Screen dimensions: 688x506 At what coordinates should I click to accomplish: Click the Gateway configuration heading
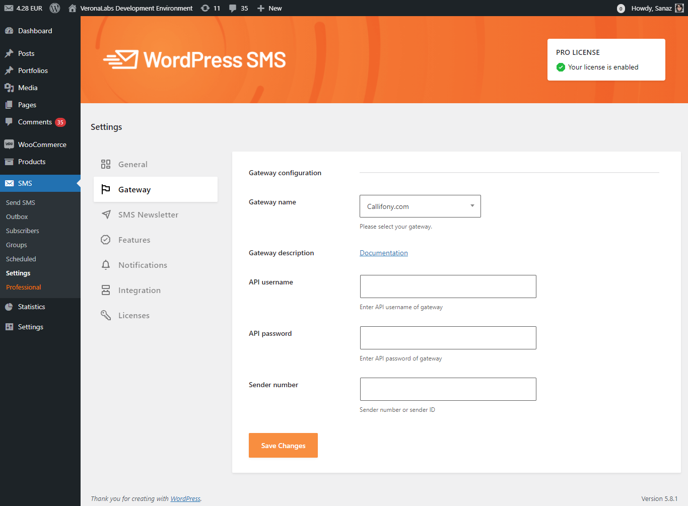coord(285,173)
